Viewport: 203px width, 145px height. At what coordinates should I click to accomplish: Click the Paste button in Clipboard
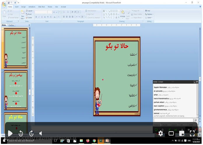[x=4, y=14]
